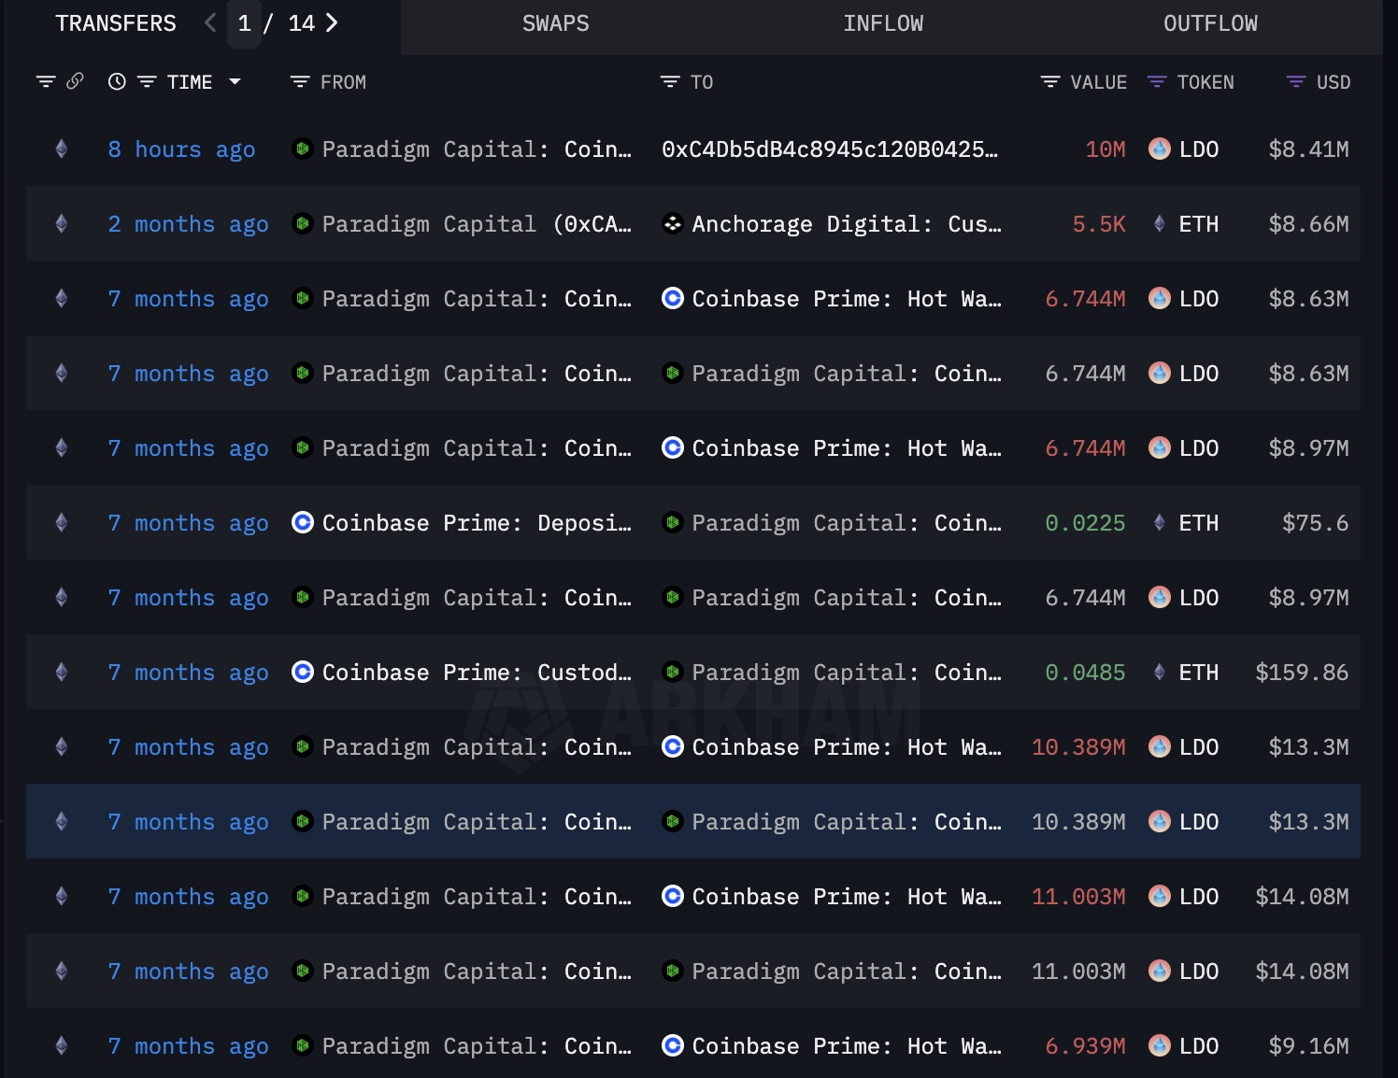Click Coinbase logo in Deposit row
1398x1078 pixels.
[302, 522]
